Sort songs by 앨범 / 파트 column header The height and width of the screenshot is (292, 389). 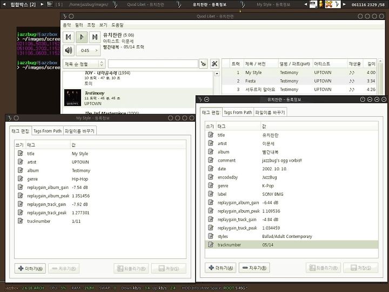295,64
